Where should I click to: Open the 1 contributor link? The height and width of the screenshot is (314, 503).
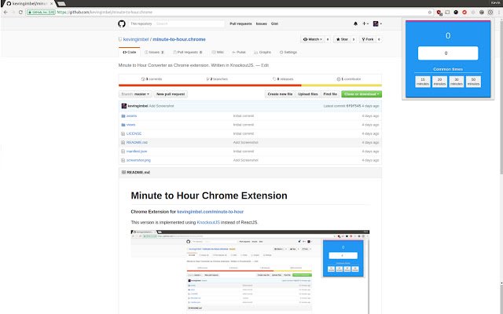click(x=349, y=79)
